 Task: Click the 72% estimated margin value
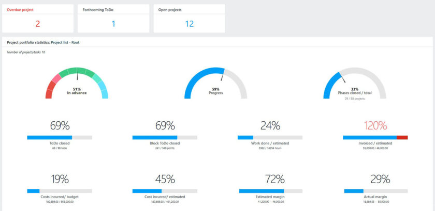click(274, 180)
